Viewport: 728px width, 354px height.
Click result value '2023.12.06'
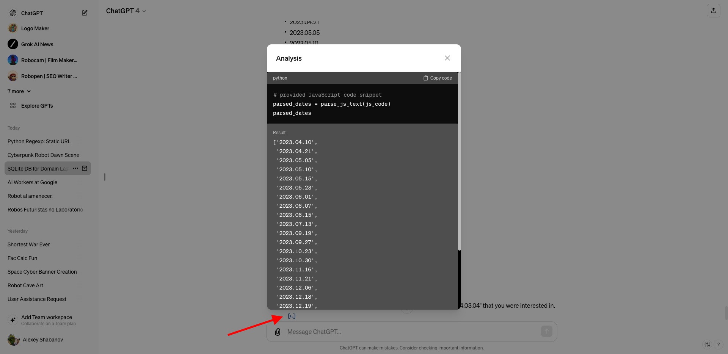(296, 288)
